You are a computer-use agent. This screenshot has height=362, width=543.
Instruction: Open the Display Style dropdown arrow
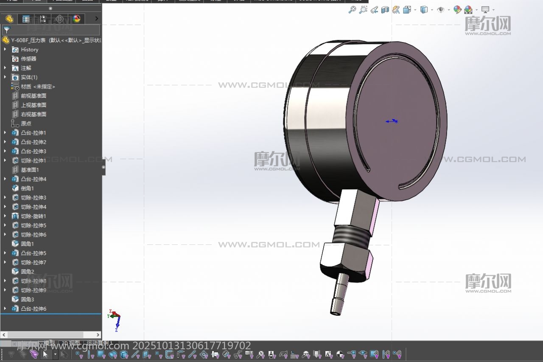432,10
